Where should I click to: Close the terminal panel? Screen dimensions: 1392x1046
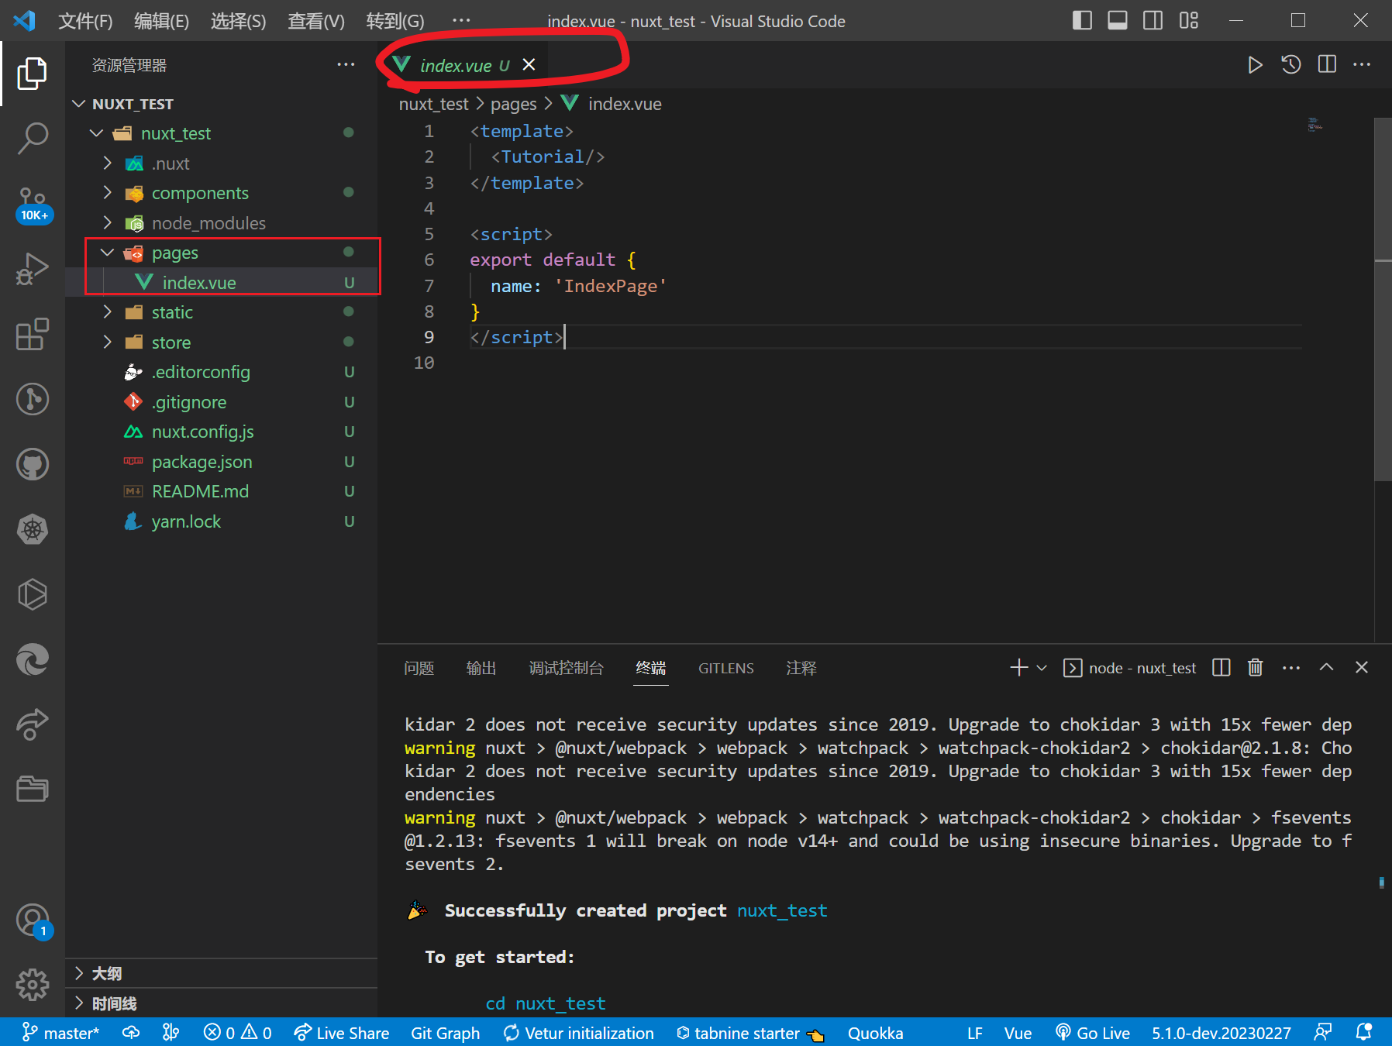1362,667
